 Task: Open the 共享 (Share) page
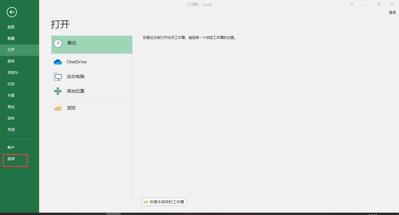[x=11, y=95]
